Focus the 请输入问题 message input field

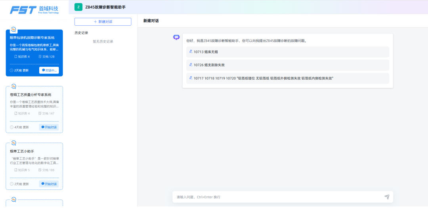279,197
